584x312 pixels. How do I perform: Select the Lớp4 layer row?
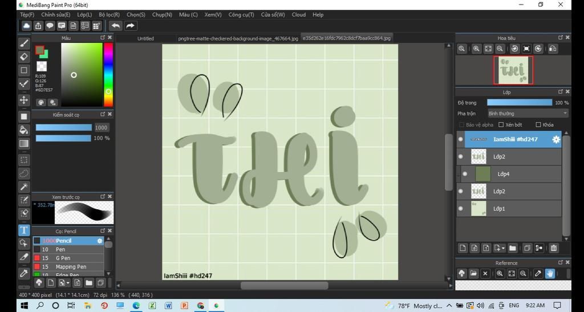(x=509, y=174)
